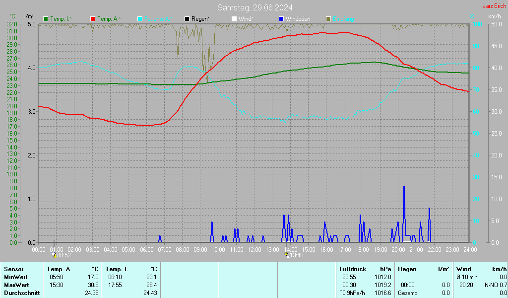
Task: Select the Sensor header in the table
Action: (13, 269)
